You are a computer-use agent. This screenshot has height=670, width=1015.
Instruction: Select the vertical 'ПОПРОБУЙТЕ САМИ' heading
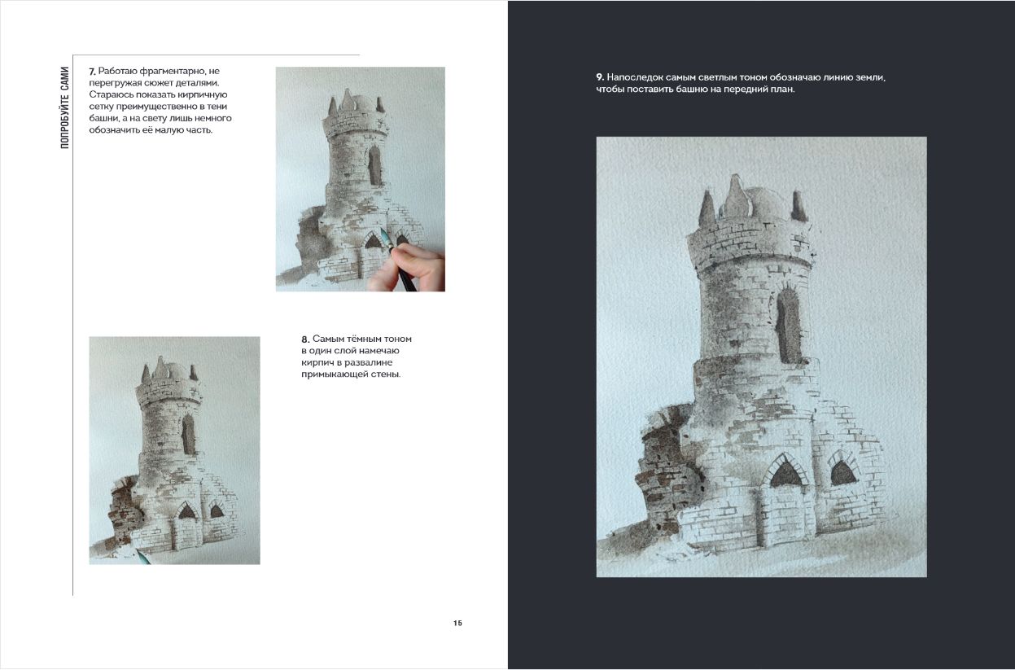click(x=65, y=107)
